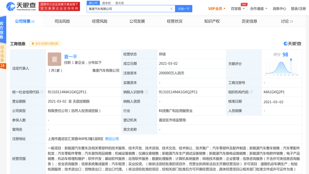Open the 公司背景 tab
Image resolution: width=309 pixels, height=174 pixels.
click(25, 21)
